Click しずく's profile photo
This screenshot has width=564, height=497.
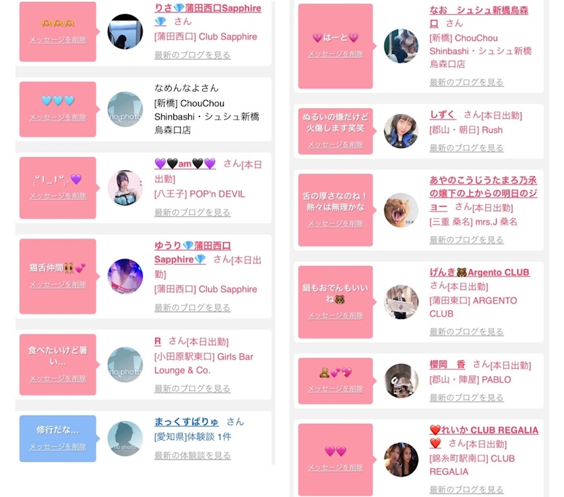click(x=401, y=131)
